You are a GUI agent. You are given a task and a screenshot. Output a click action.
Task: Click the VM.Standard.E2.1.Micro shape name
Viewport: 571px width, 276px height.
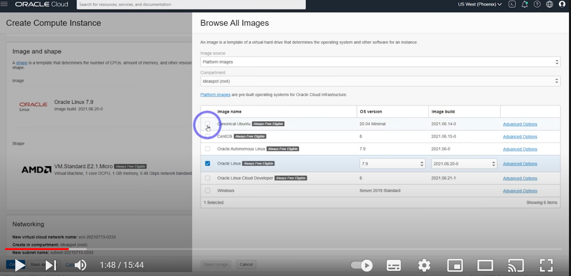coord(83,166)
